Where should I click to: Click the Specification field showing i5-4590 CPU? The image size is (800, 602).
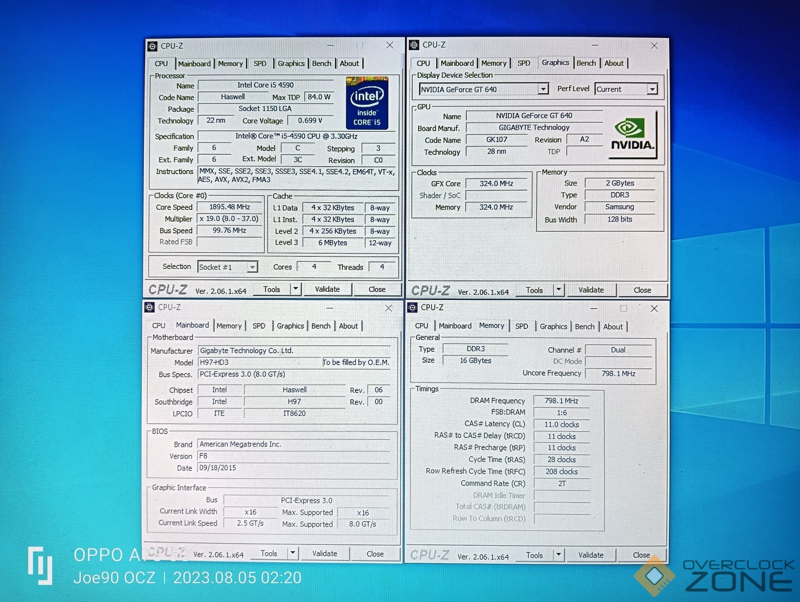[296, 136]
